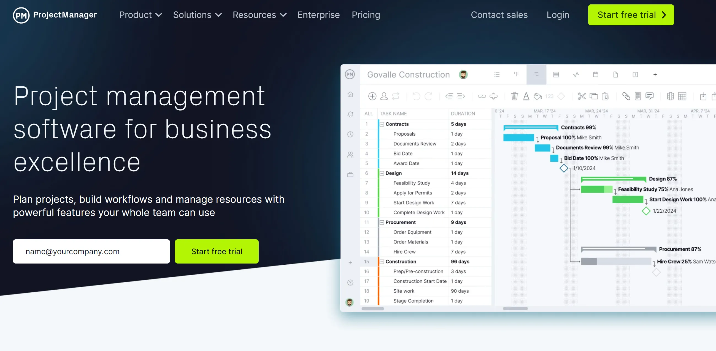Click the Enterprise menu item
The image size is (716, 351).
pyautogui.click(x=318, y=15)
